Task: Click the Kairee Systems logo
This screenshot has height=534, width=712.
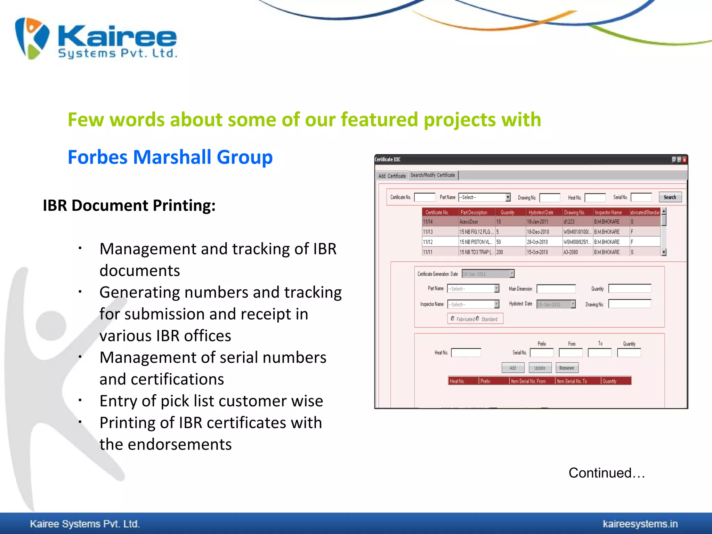Action: pos(96,38)
